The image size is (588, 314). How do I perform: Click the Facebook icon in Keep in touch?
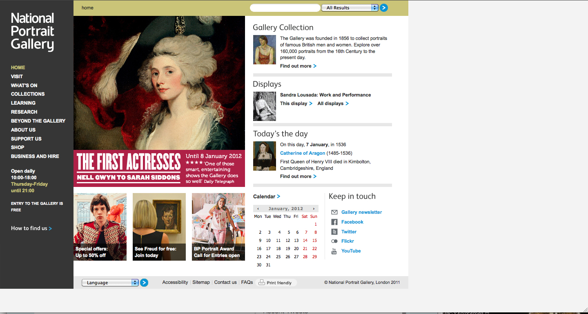[x=334, y=222]
